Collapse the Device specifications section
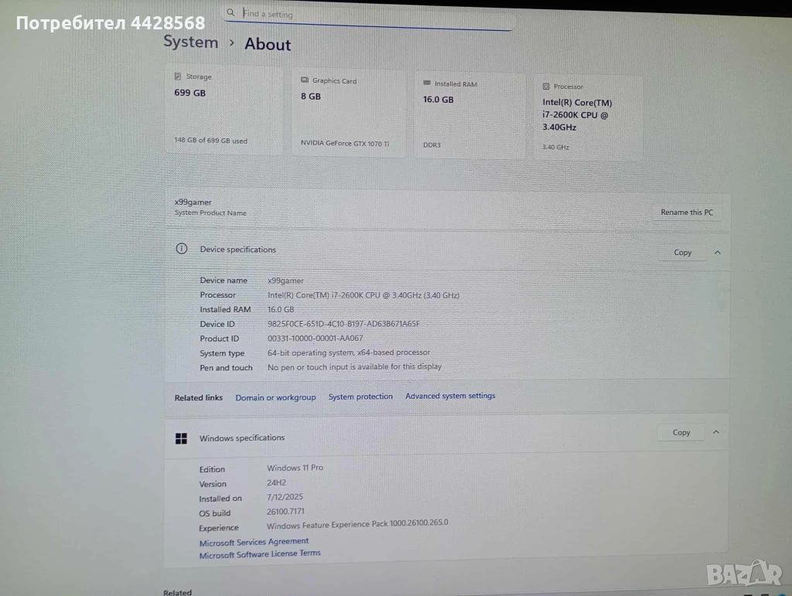This screenshot has height=596, width=792. 718,252
